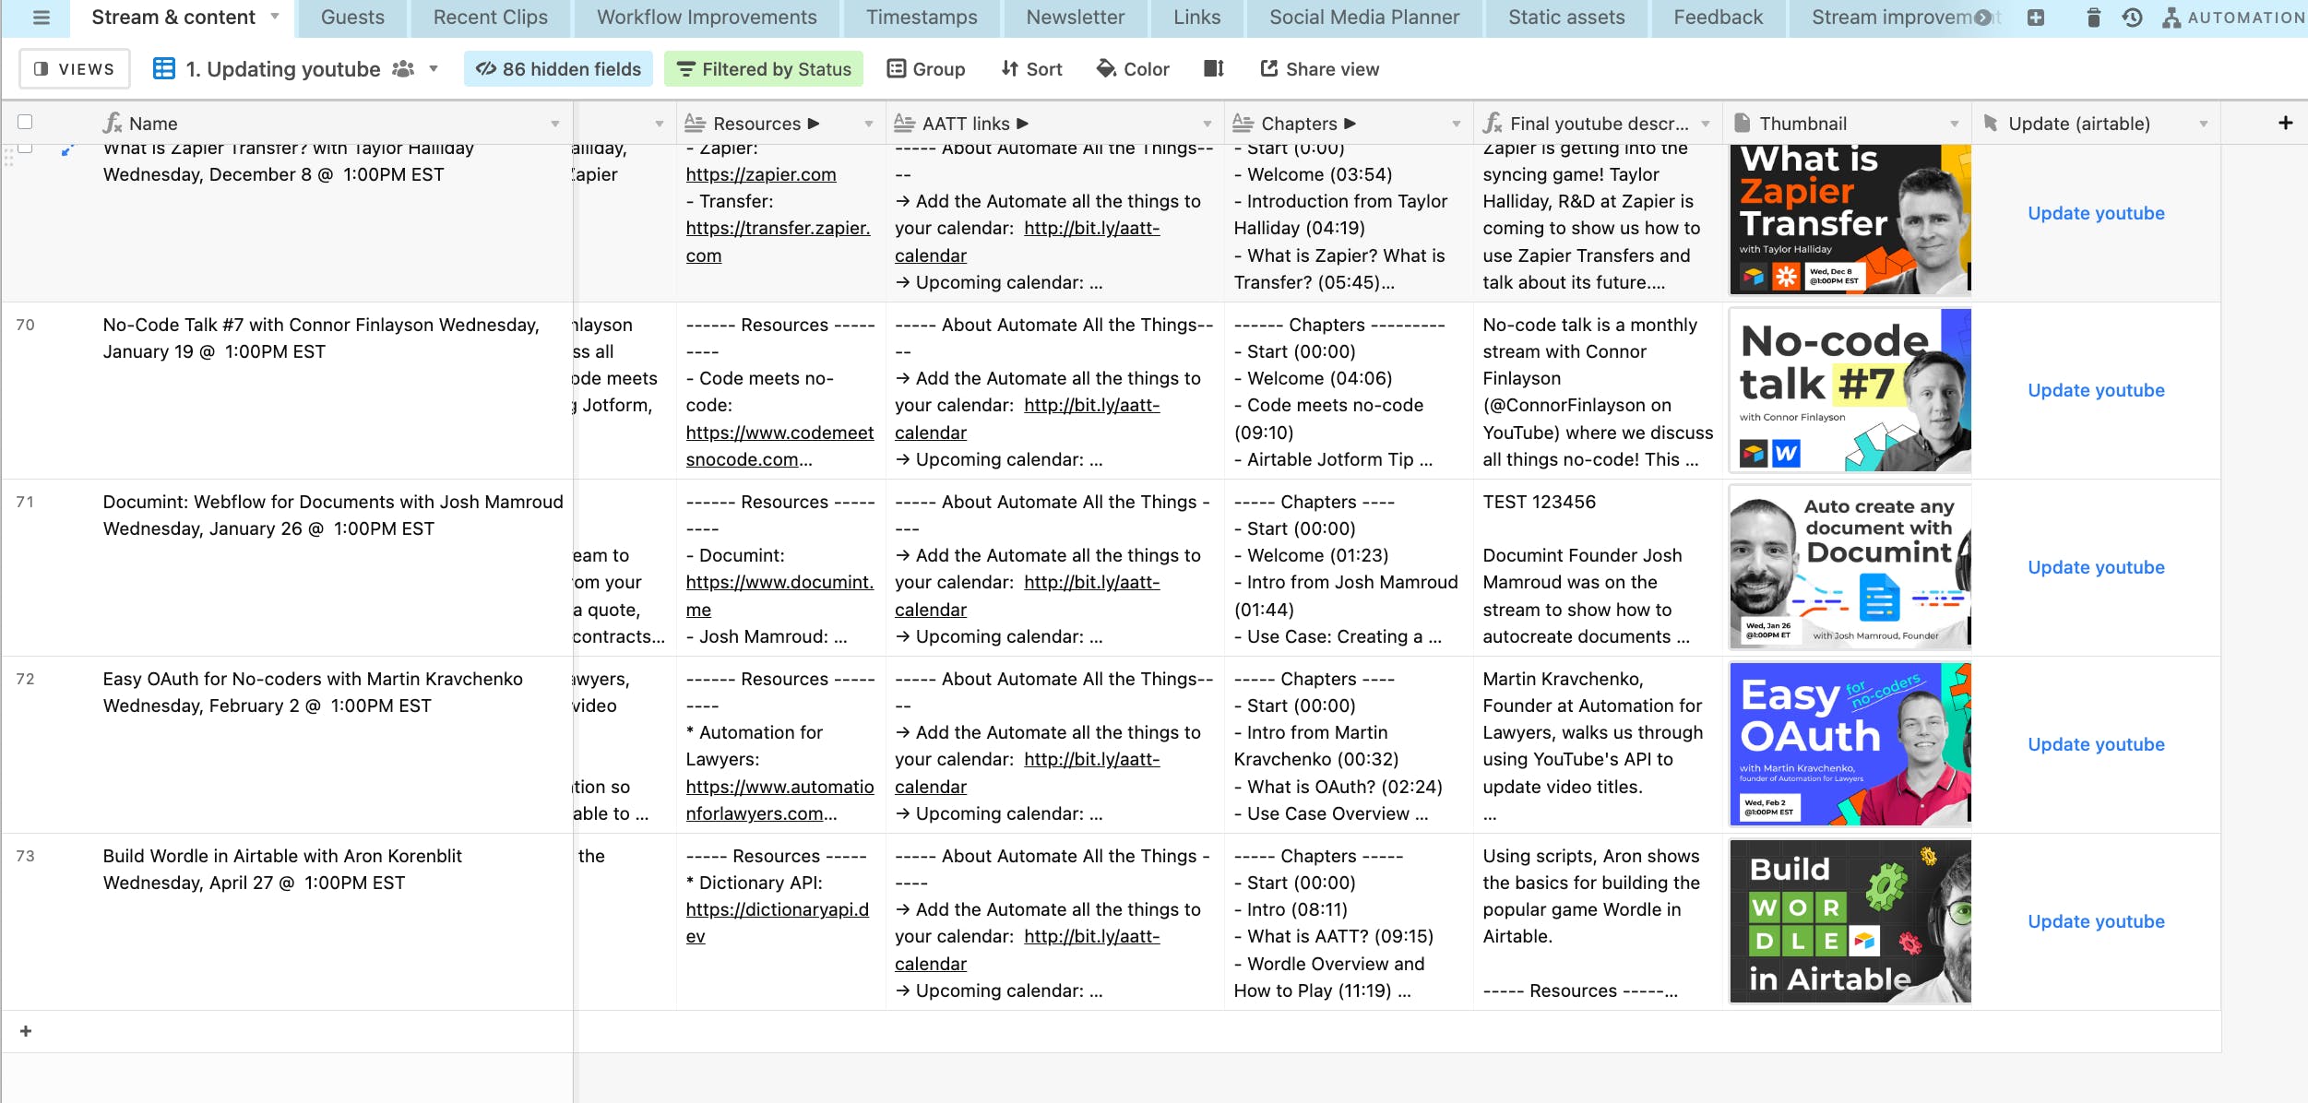The width and height of the screenshot is (2308, 1103).
Task: Open the Automations panel
Action: 2233,18
